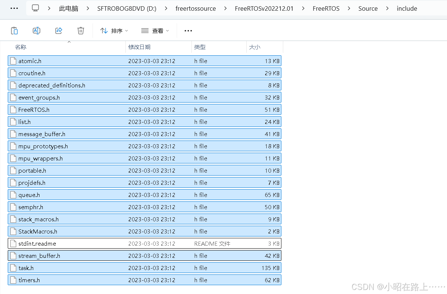Click the file icon of atomic.h
This screenshot has width=447, height=294.
pos(13,61)
